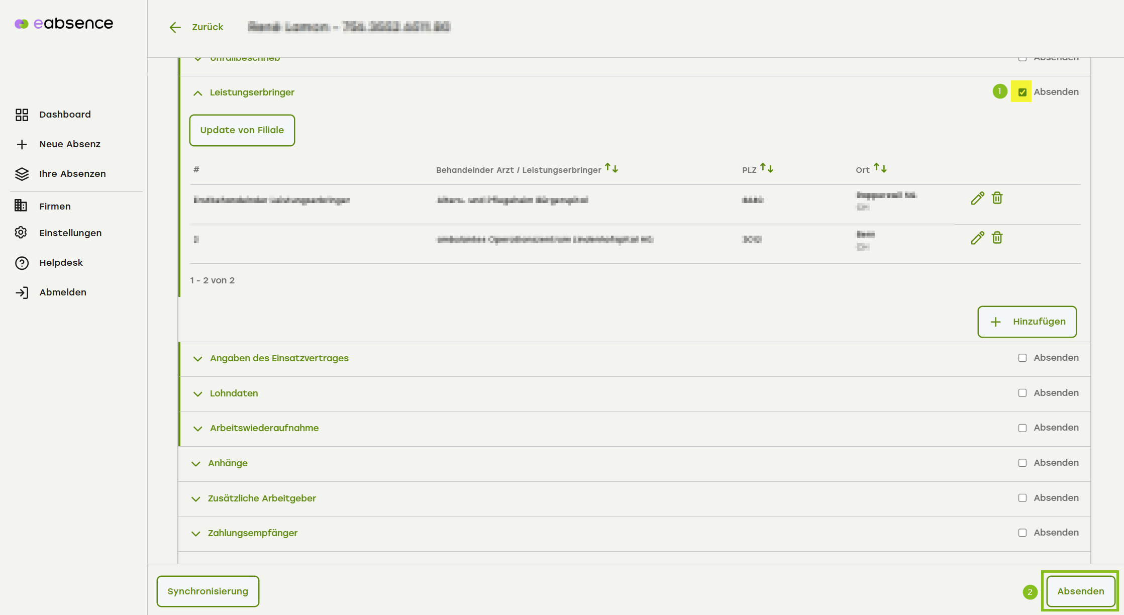Sort by Behandelnder Arzt column arrows

[x=611, y=168]
